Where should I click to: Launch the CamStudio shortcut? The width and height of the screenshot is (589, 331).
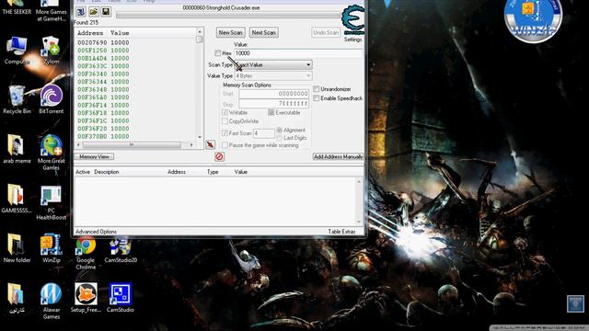click(x=121, y=298)
